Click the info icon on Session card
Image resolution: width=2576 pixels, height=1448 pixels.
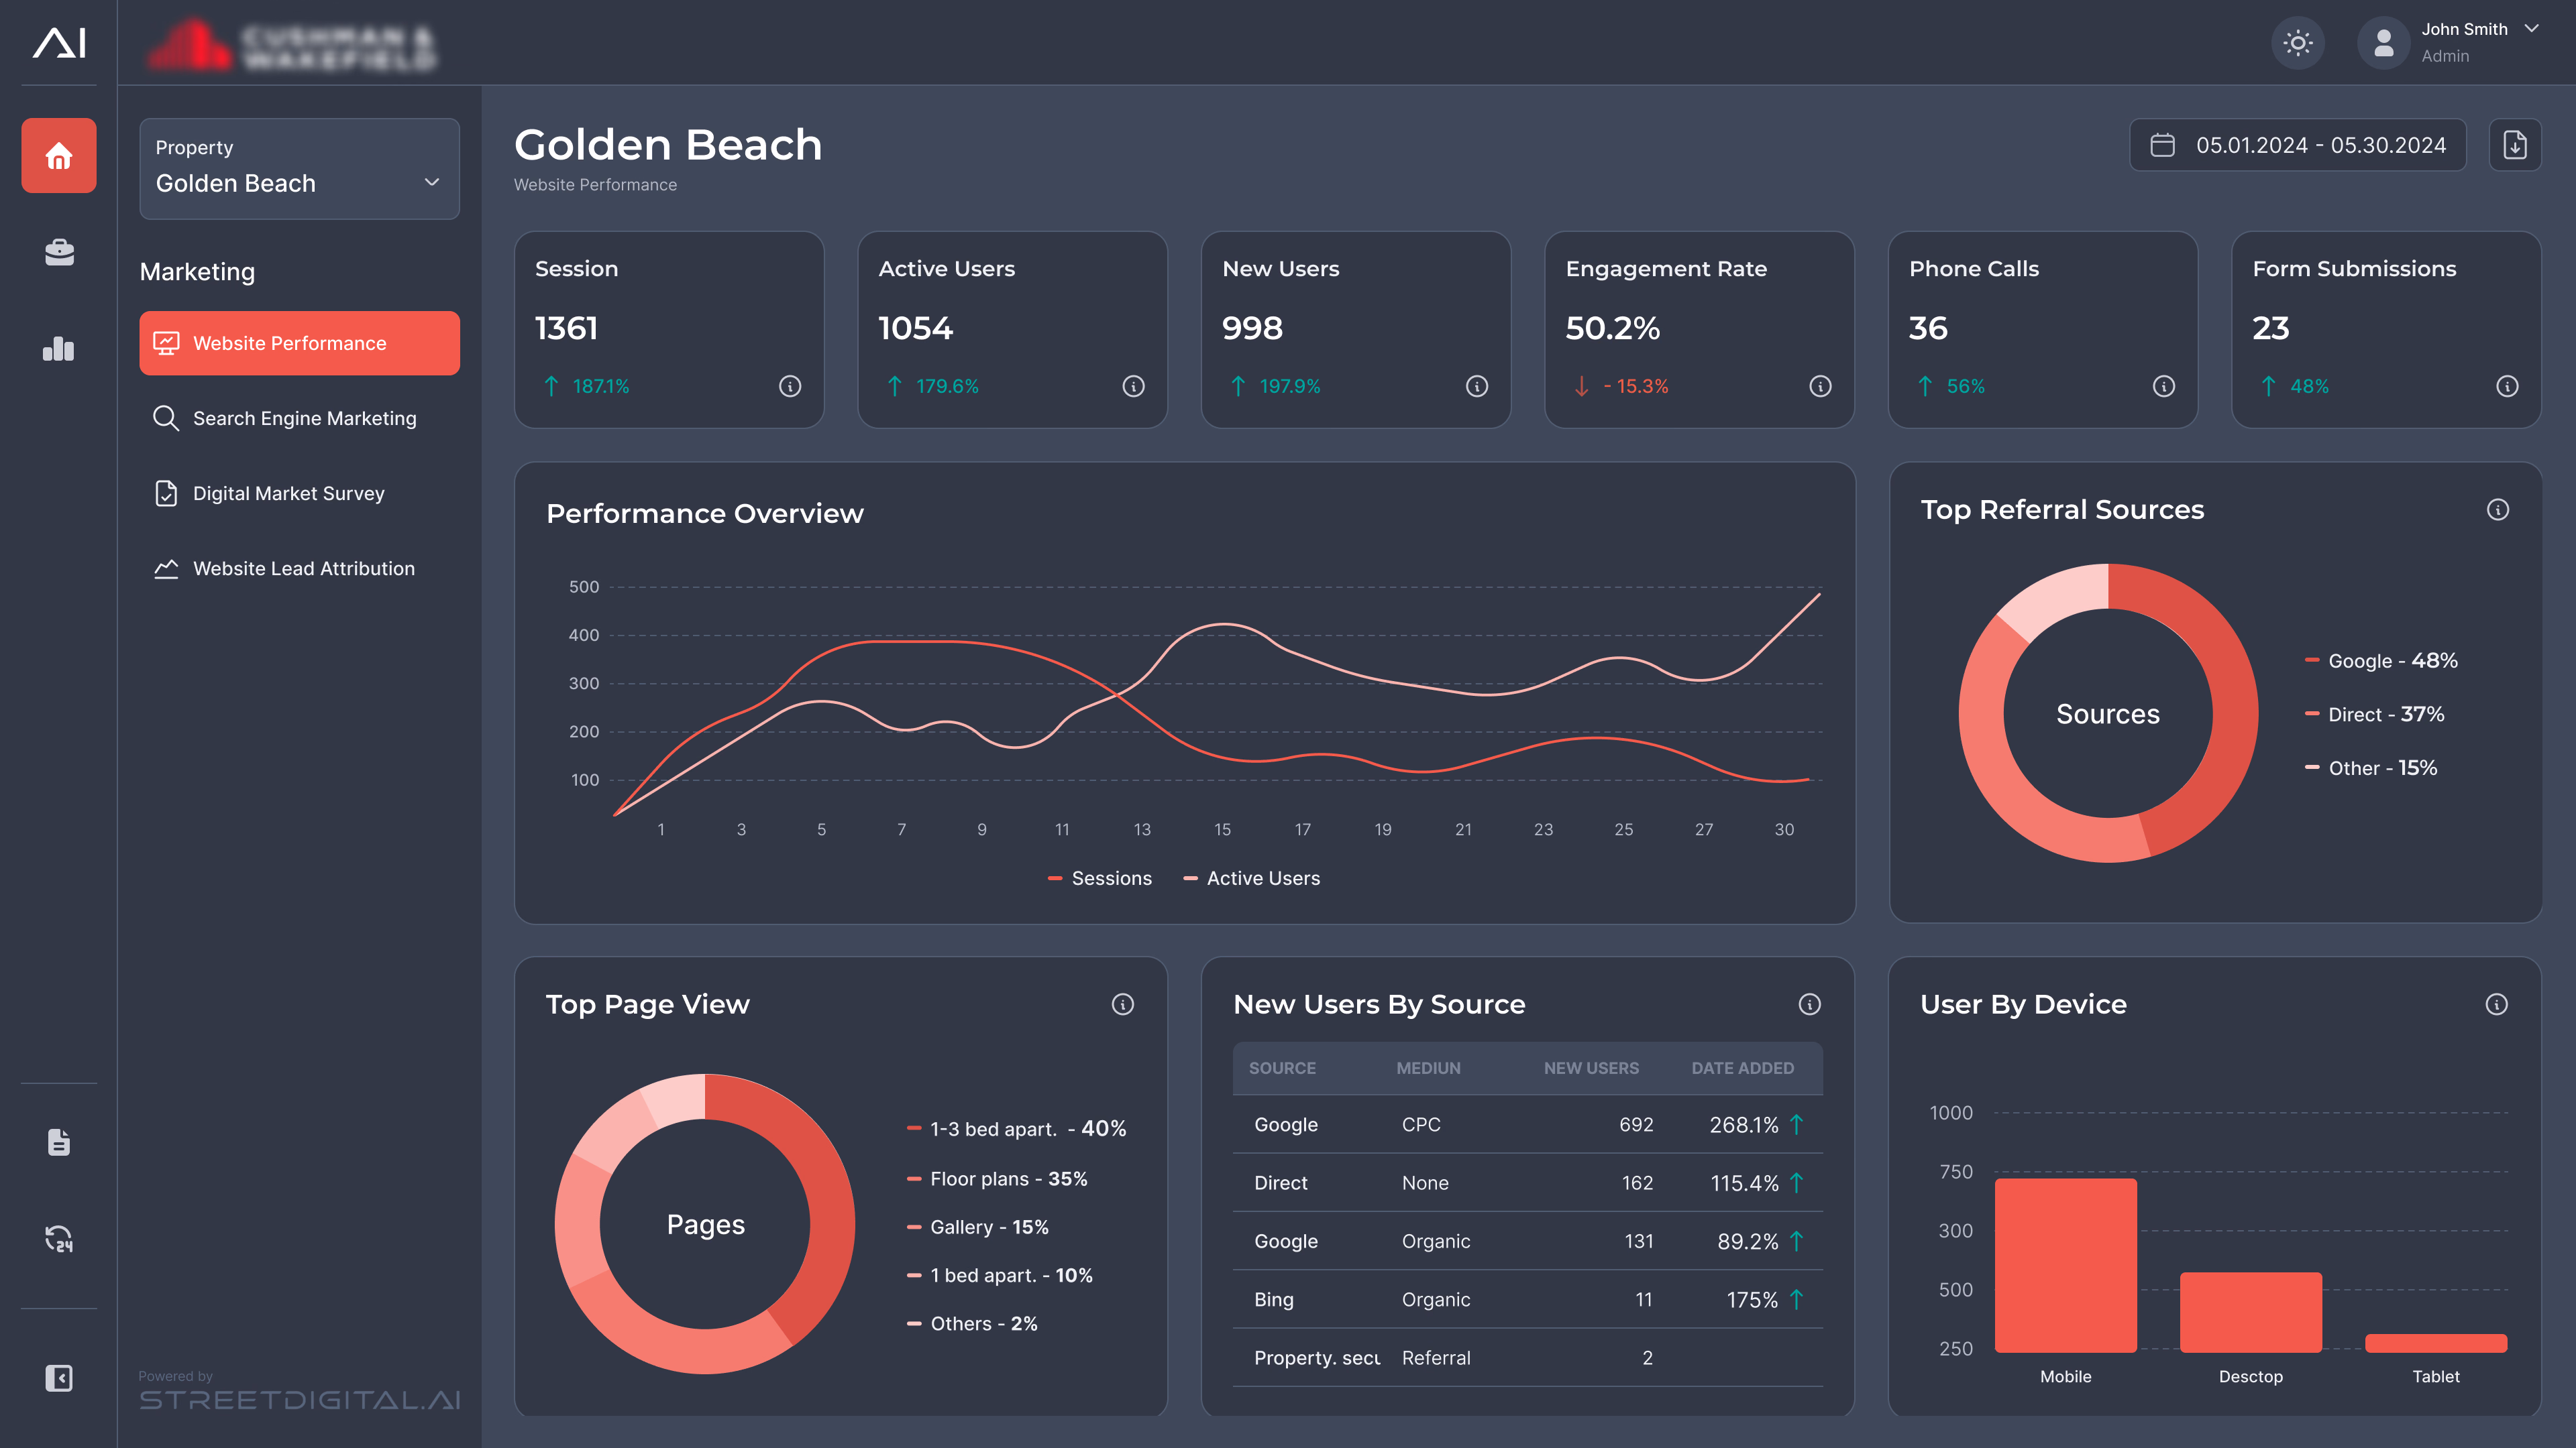(x=790, y=385)
